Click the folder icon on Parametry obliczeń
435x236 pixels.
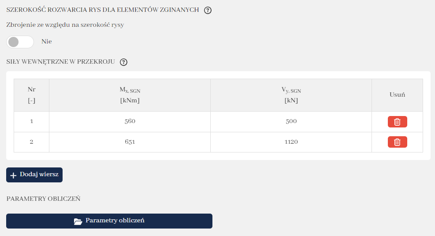pyautogui.click(x=78, y=221)
